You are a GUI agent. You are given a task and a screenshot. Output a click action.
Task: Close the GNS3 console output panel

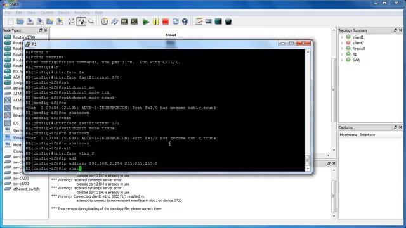pos(334,163)
